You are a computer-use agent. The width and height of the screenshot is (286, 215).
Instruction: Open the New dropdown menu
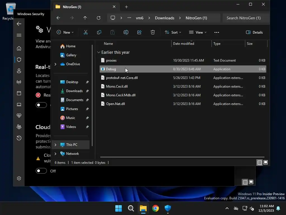click(x=65, y=32)
